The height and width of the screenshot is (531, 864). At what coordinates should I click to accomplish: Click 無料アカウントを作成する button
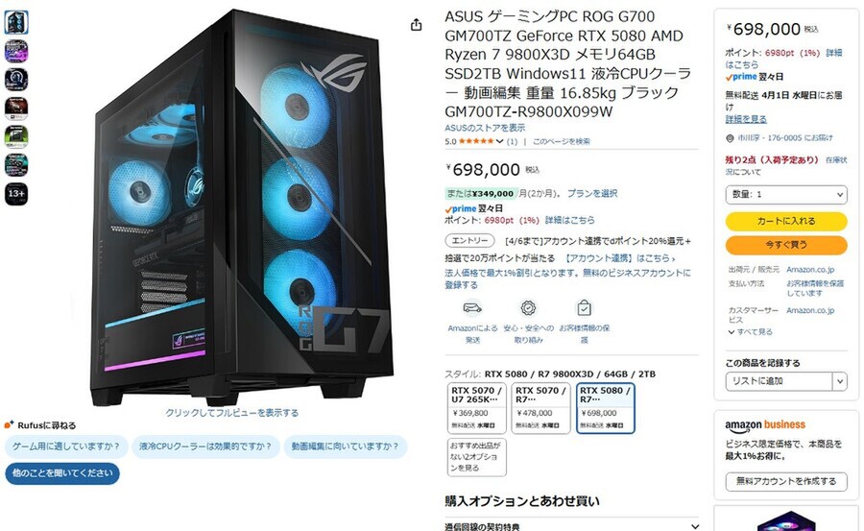tap(785, 481)
